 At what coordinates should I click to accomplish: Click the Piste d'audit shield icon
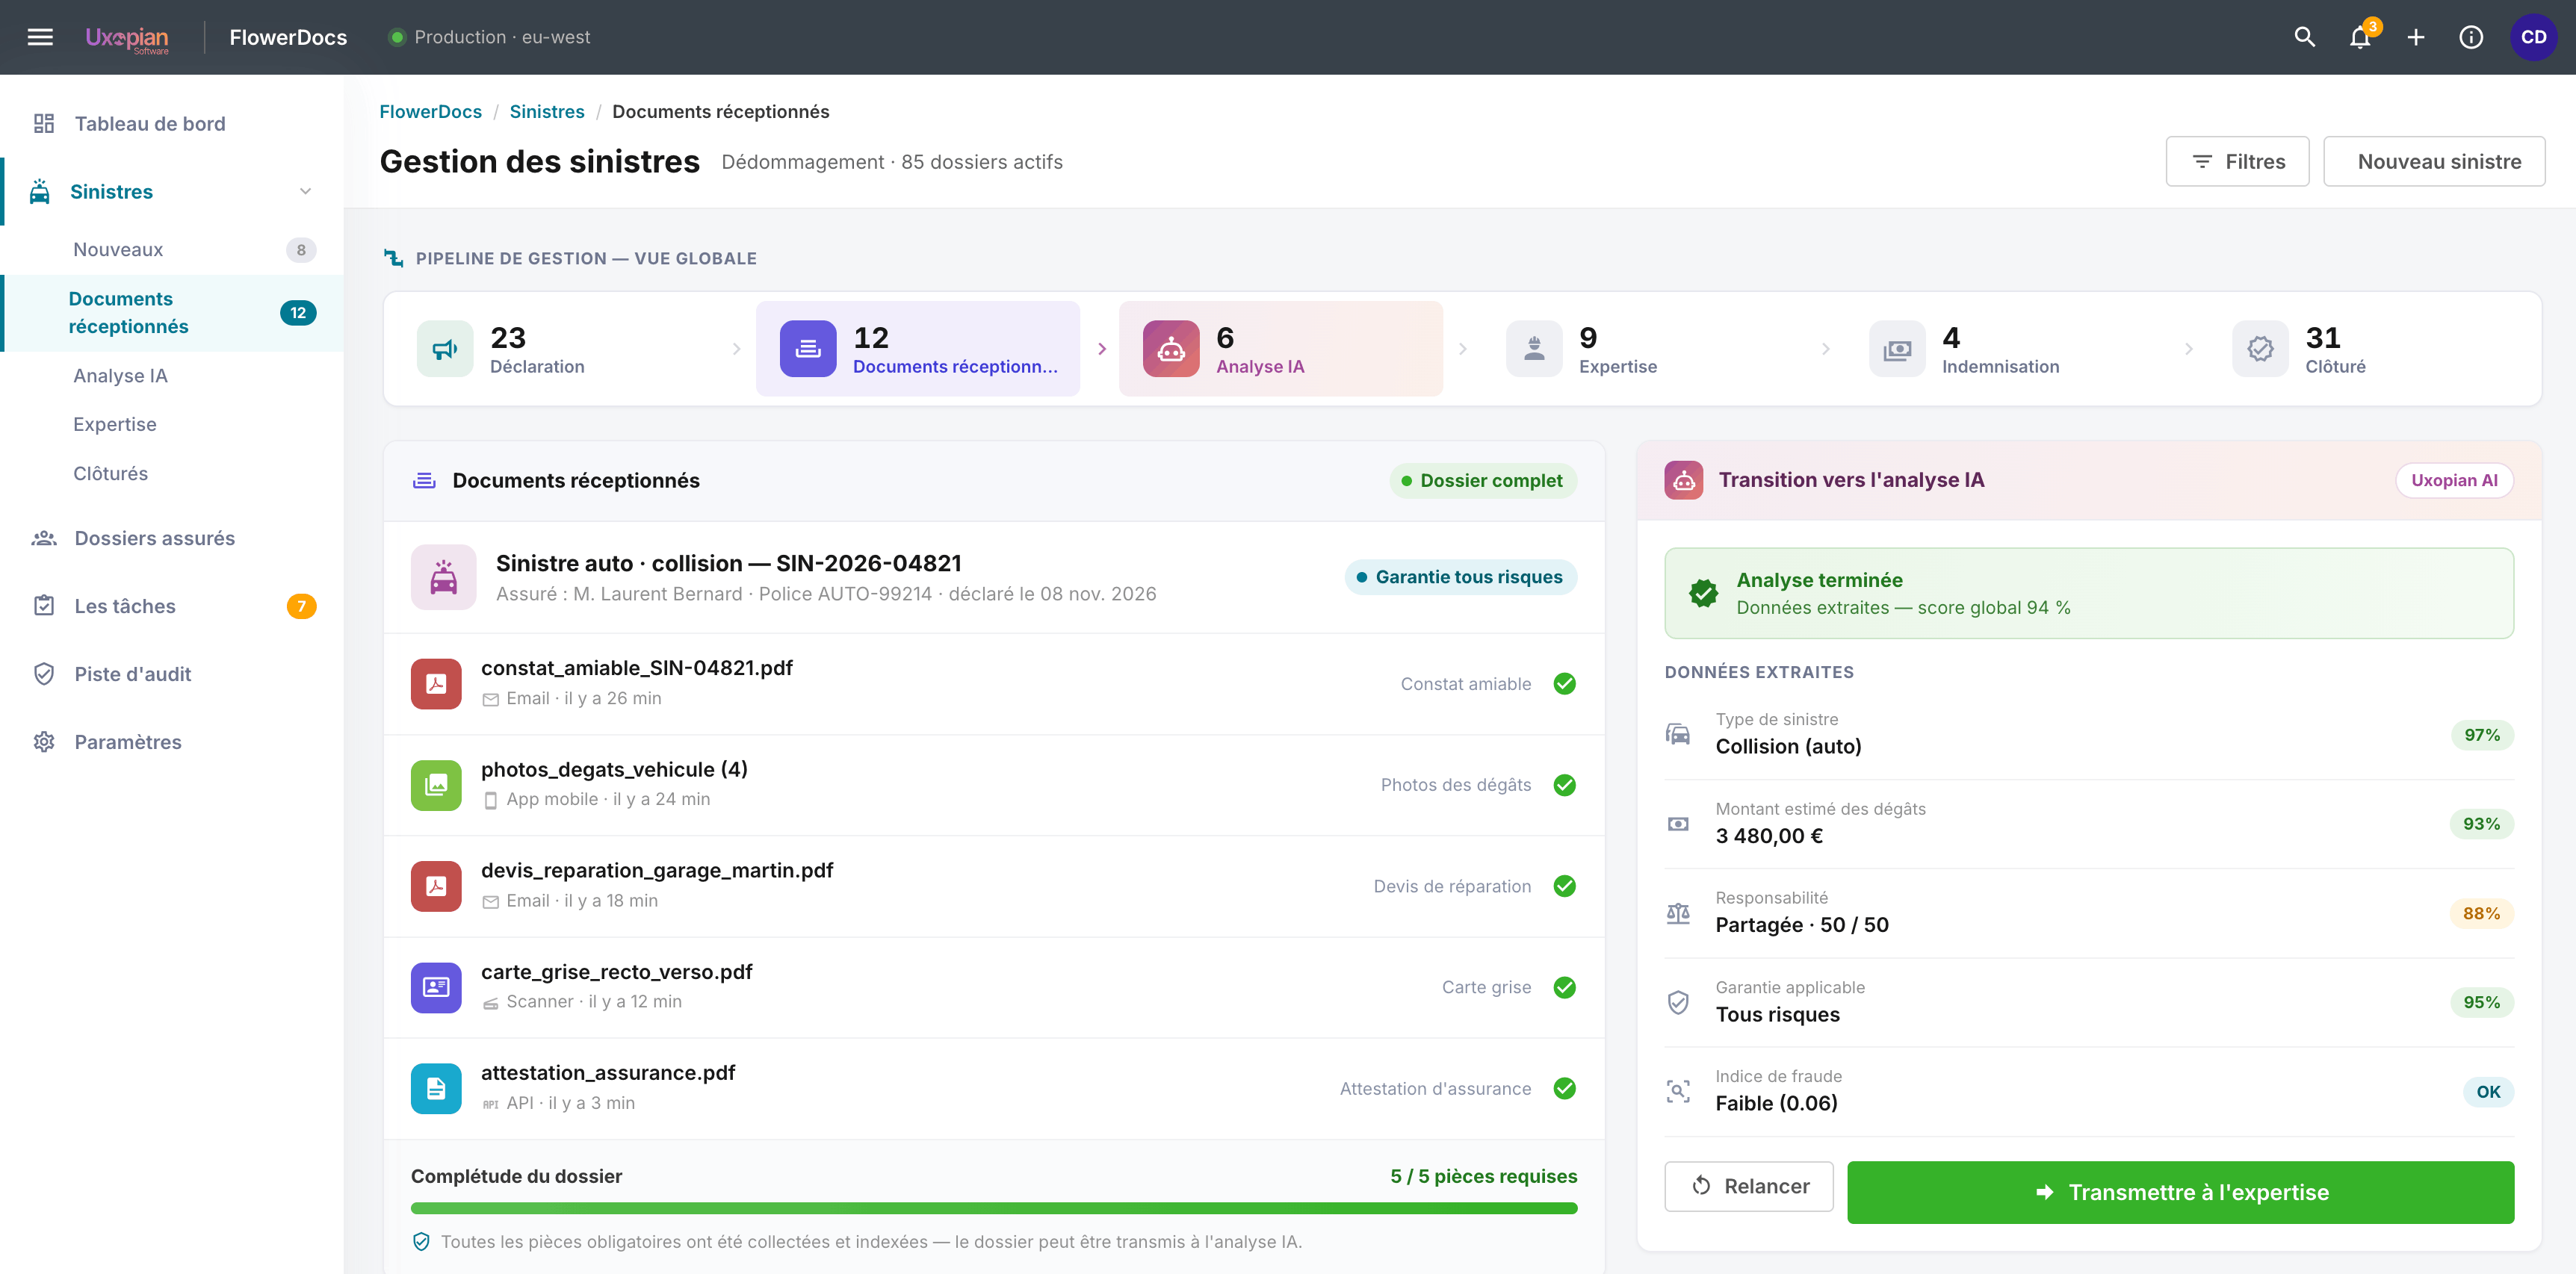coord(43,674)
